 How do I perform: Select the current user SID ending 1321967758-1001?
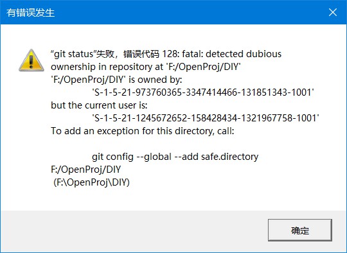tap(206, 118)
